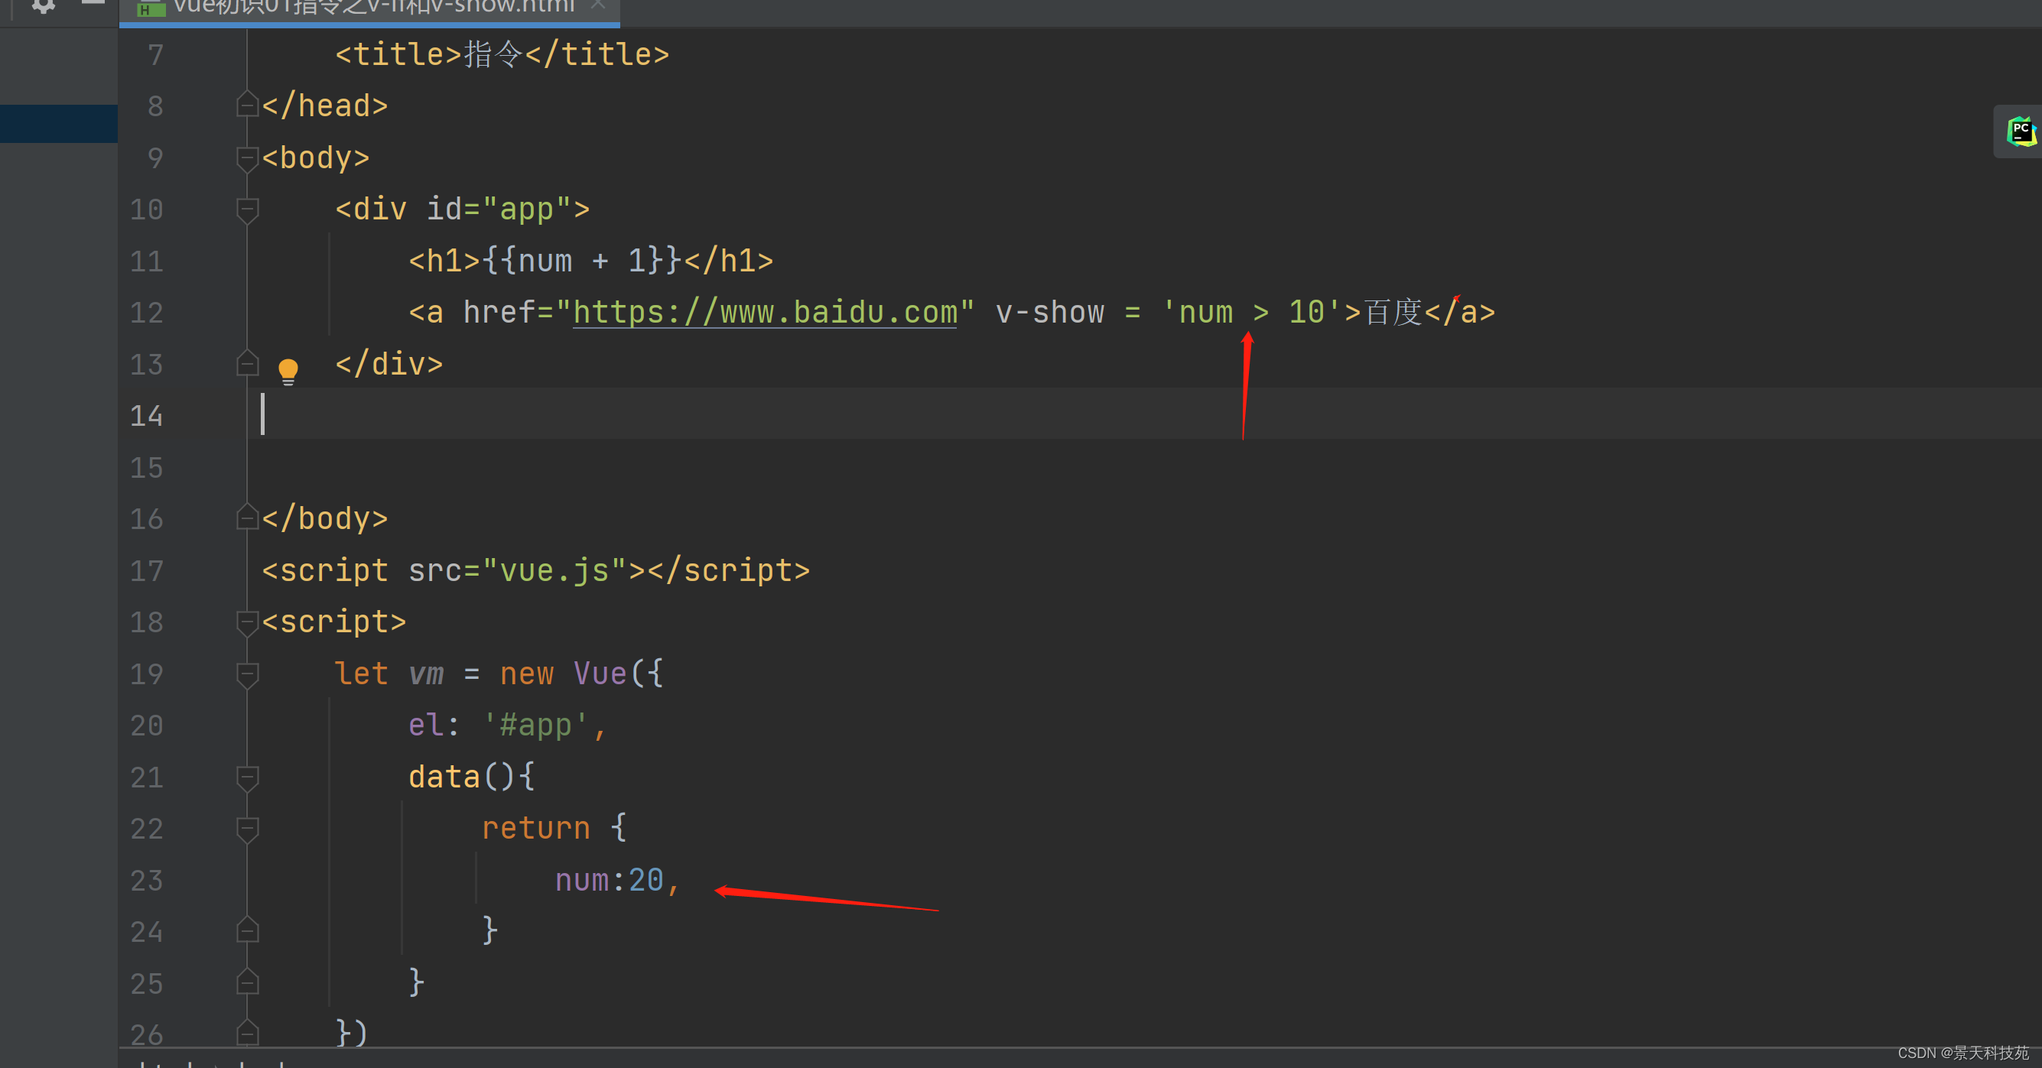
Task: Click the PyCharm browser preview icon
Action: (2021, 131)
